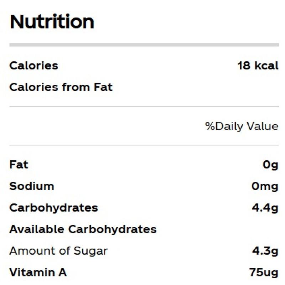The width and height of the screenshot is (285, 285).
Task: Select the Calories from Fat label
Action: [61, 87]
